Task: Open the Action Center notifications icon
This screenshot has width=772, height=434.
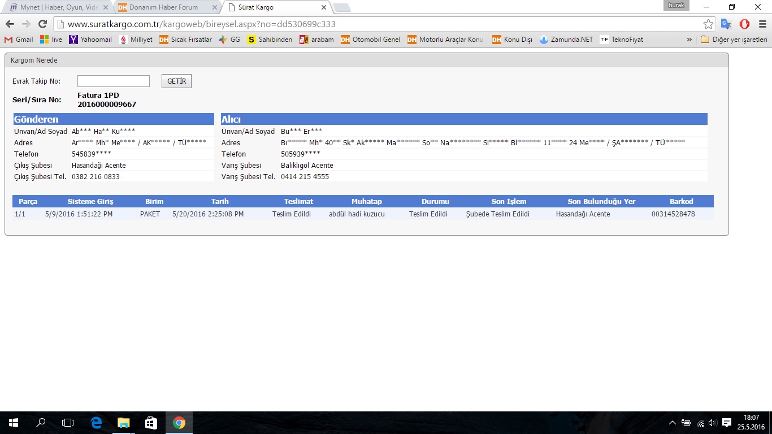Action: 727,423
